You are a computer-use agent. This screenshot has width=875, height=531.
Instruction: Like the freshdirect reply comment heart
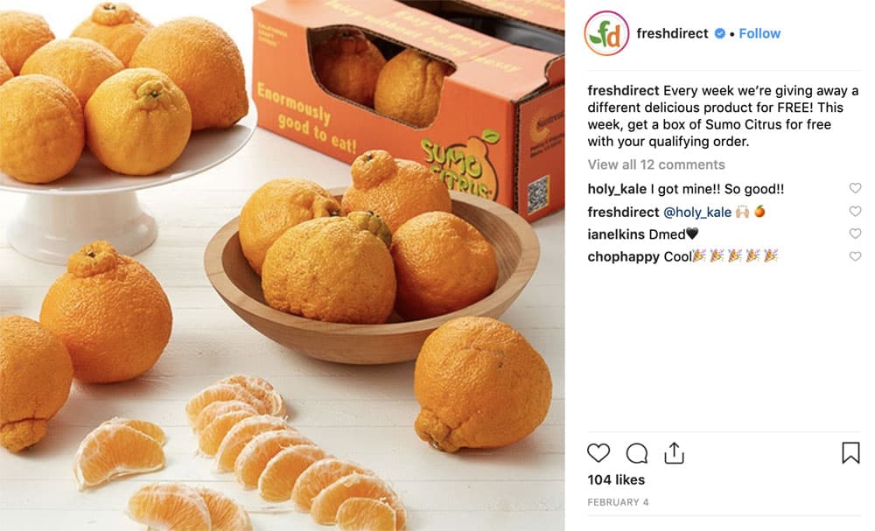pyautogui.click(x=855, y=211)
